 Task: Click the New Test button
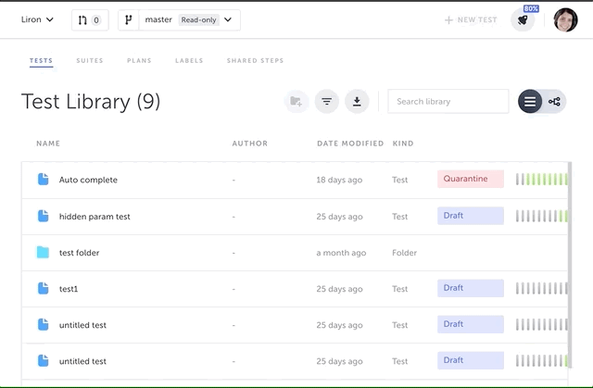[471, 20]
